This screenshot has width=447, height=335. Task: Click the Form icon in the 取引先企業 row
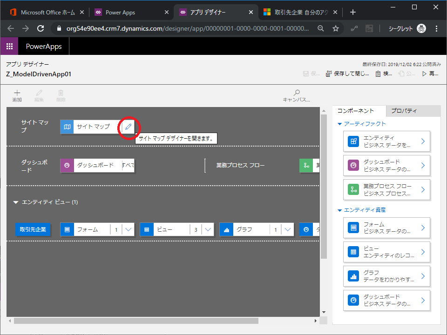point(67,229)
